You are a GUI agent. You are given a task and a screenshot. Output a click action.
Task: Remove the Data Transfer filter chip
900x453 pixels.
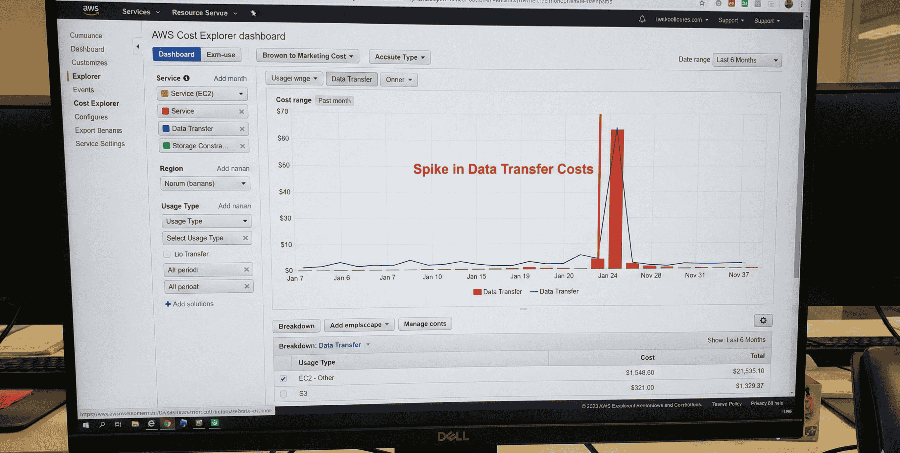click(242, 129)
